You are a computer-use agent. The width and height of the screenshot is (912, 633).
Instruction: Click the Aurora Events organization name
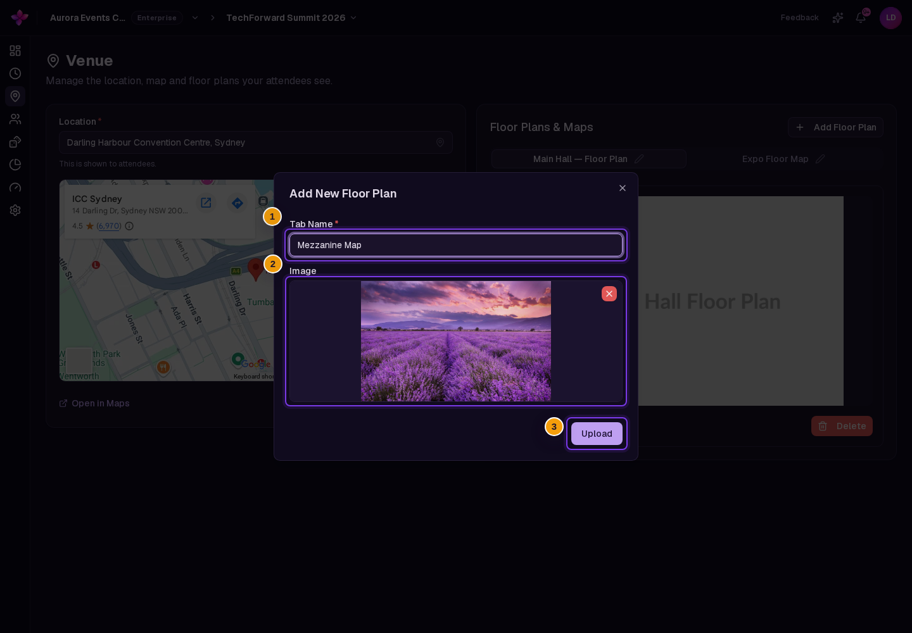[87, 18]
